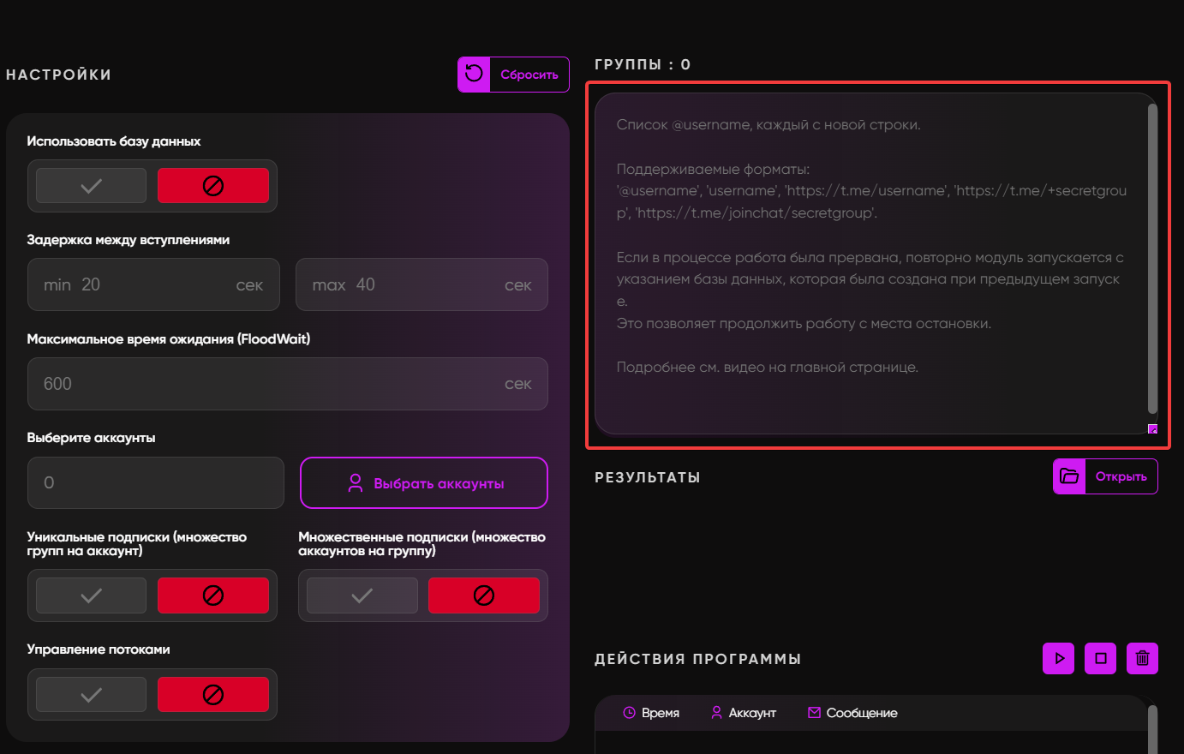Click the clock icon in Время column
This screenshot has height=754, width=1184.
pos(629,713)
